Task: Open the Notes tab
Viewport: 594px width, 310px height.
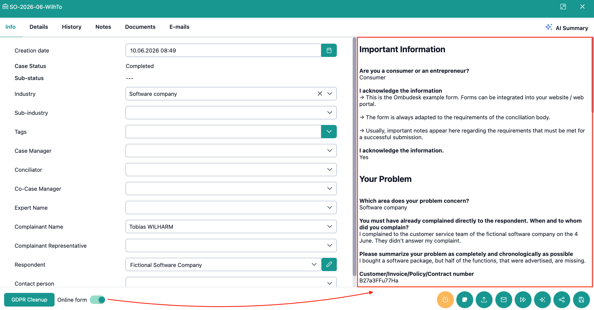Action: pyautogui.click(x=103, y=27)
